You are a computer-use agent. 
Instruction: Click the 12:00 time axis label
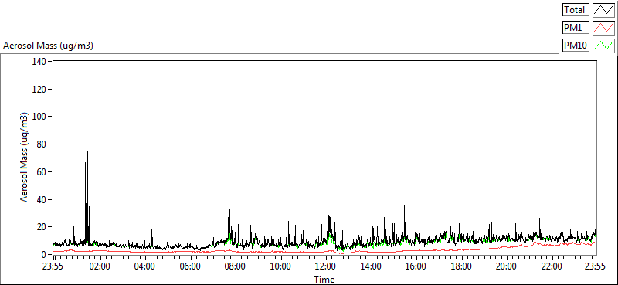tap(325, 266)
